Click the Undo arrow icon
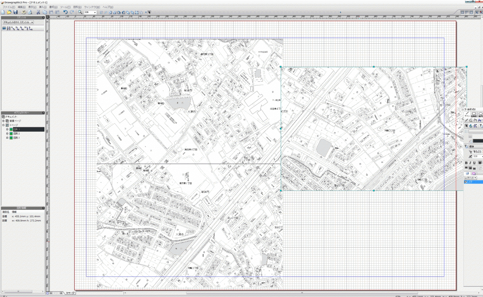483x297 pixels. tap(65, 12)
